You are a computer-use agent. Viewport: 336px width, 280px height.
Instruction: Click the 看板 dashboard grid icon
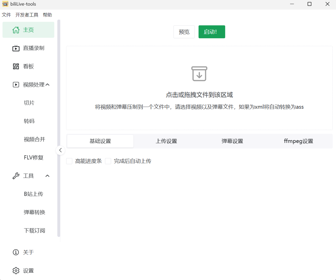pyautogui.click(x=16, y=66)
